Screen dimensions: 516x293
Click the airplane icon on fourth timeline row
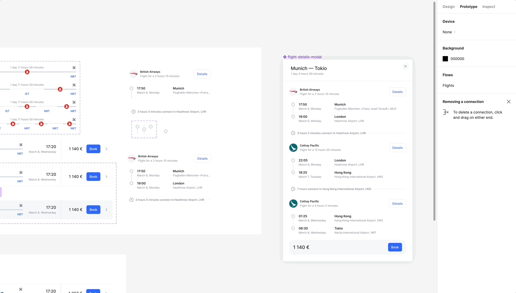(74, 119)
